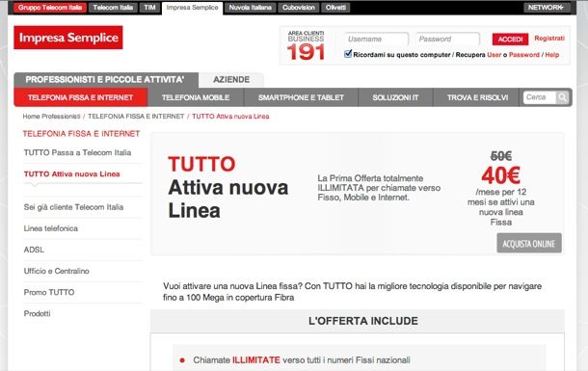This screenshot has height=371, width=588.
Task: Click the Chiamate ILLIMITATE bullet text
Action: [302, 360]
